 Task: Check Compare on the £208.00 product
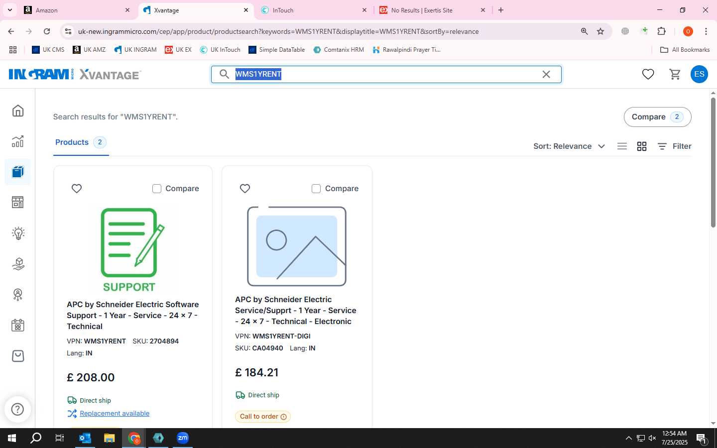point(157,189)
